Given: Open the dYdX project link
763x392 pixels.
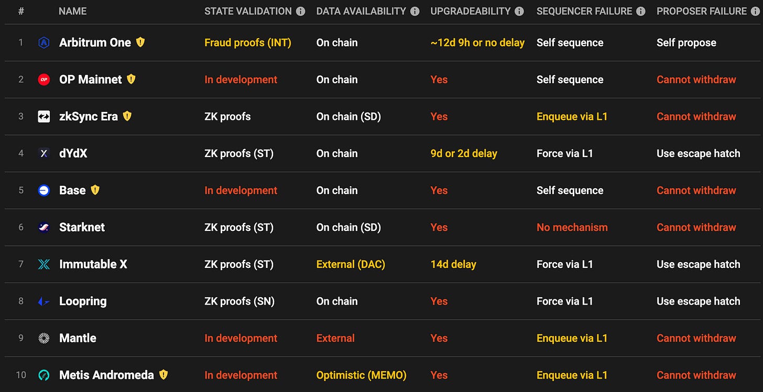Looking at the screenshot, I should point(73,153).
